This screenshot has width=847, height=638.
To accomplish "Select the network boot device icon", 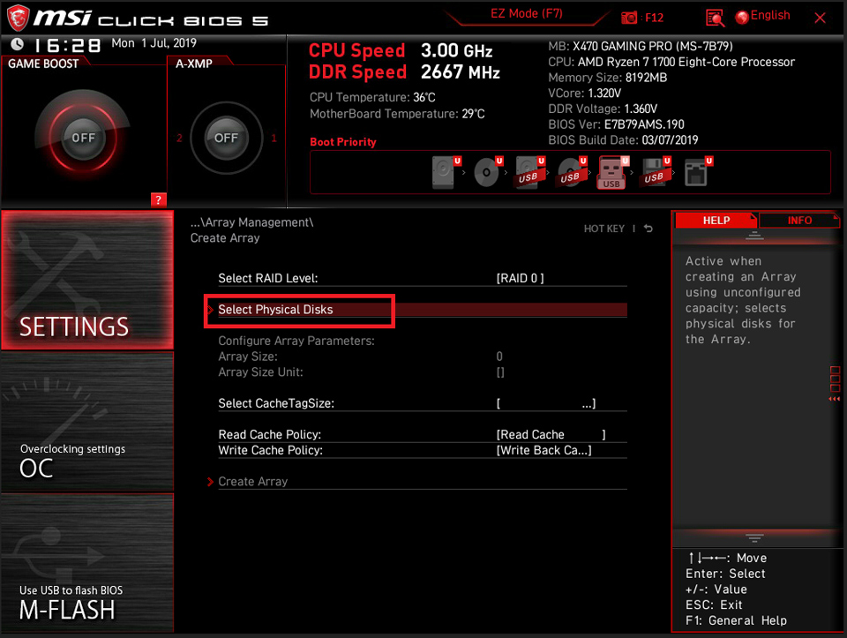I will pyautogui.click(x=698, y=172).
